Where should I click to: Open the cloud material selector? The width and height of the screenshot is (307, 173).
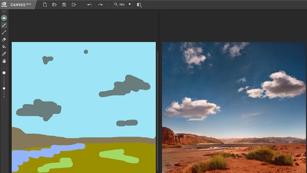coord(4,18)
